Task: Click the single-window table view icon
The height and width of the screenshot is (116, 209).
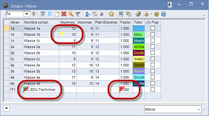Action: pyautogui.click(x=43, y=14)
